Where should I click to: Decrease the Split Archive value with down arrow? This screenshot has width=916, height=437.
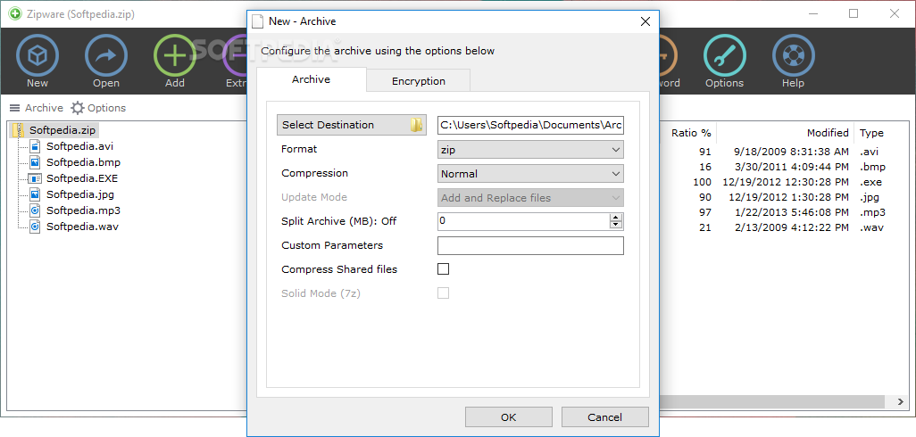(616, 225)
